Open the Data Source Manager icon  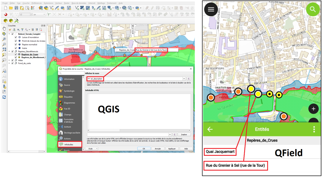[x=41, y=8]
